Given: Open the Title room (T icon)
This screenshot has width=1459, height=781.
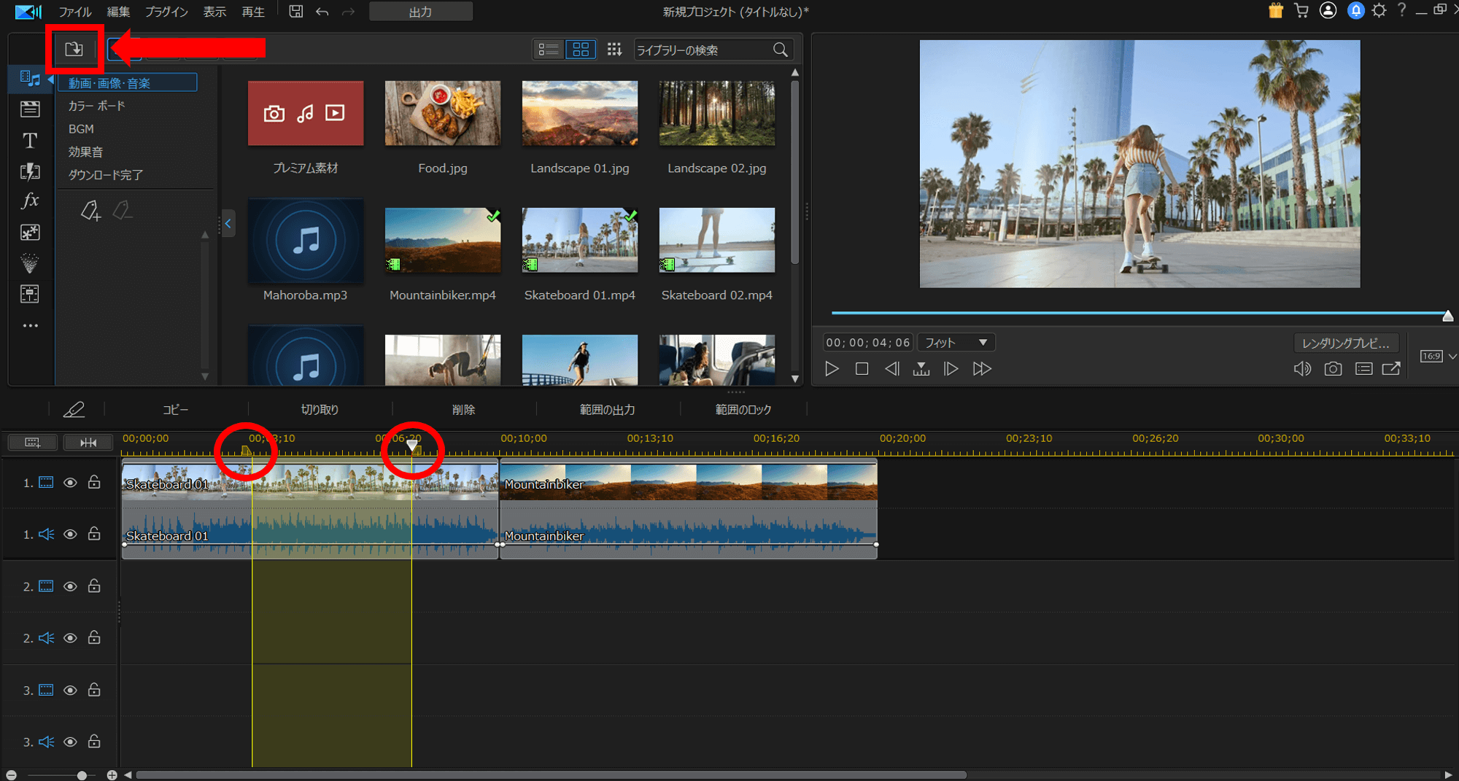Looking at the screenshot, I should point(30,140).
